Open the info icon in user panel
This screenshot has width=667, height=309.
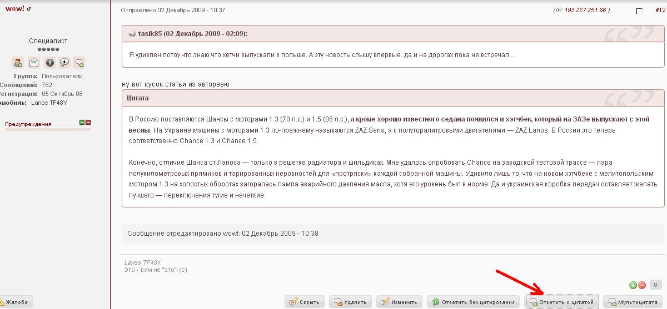click(x=50, y=63)
